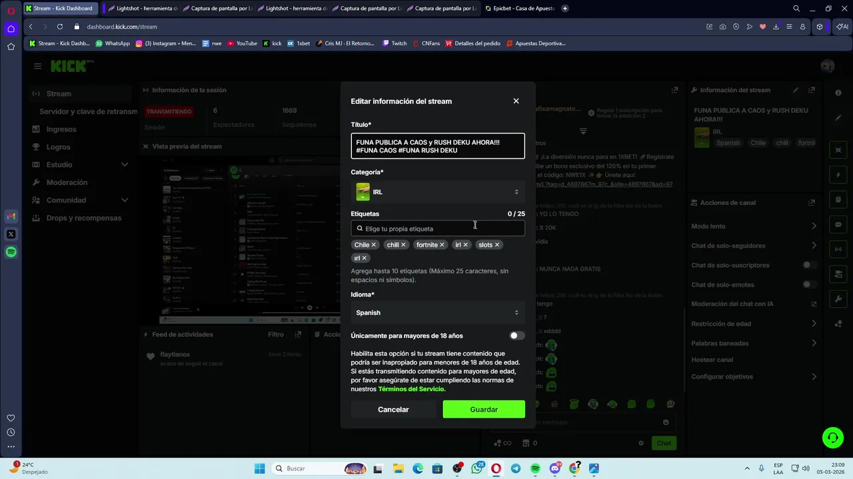Click the IRL category thumbnail in dialog
This screenshot has width=853, height=479.
tap(363, 192)
